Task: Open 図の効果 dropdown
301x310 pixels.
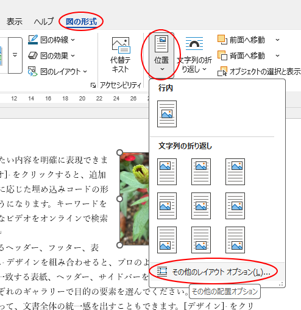Action: pos(52,55)
